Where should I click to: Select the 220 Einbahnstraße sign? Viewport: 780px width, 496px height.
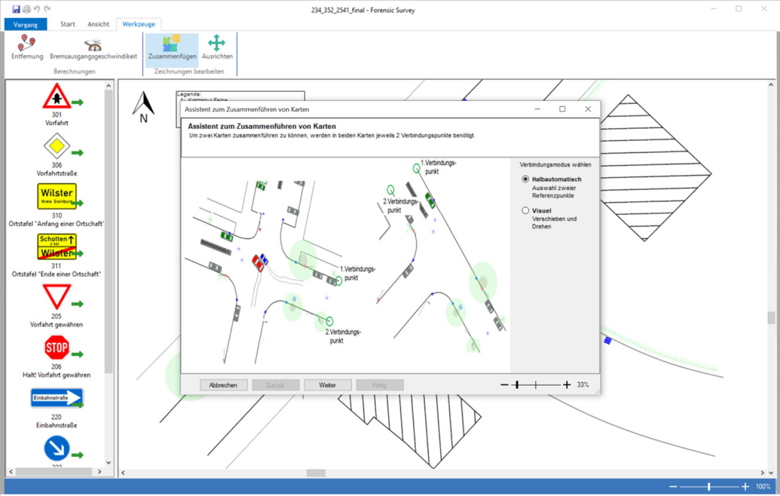point(57,398)
